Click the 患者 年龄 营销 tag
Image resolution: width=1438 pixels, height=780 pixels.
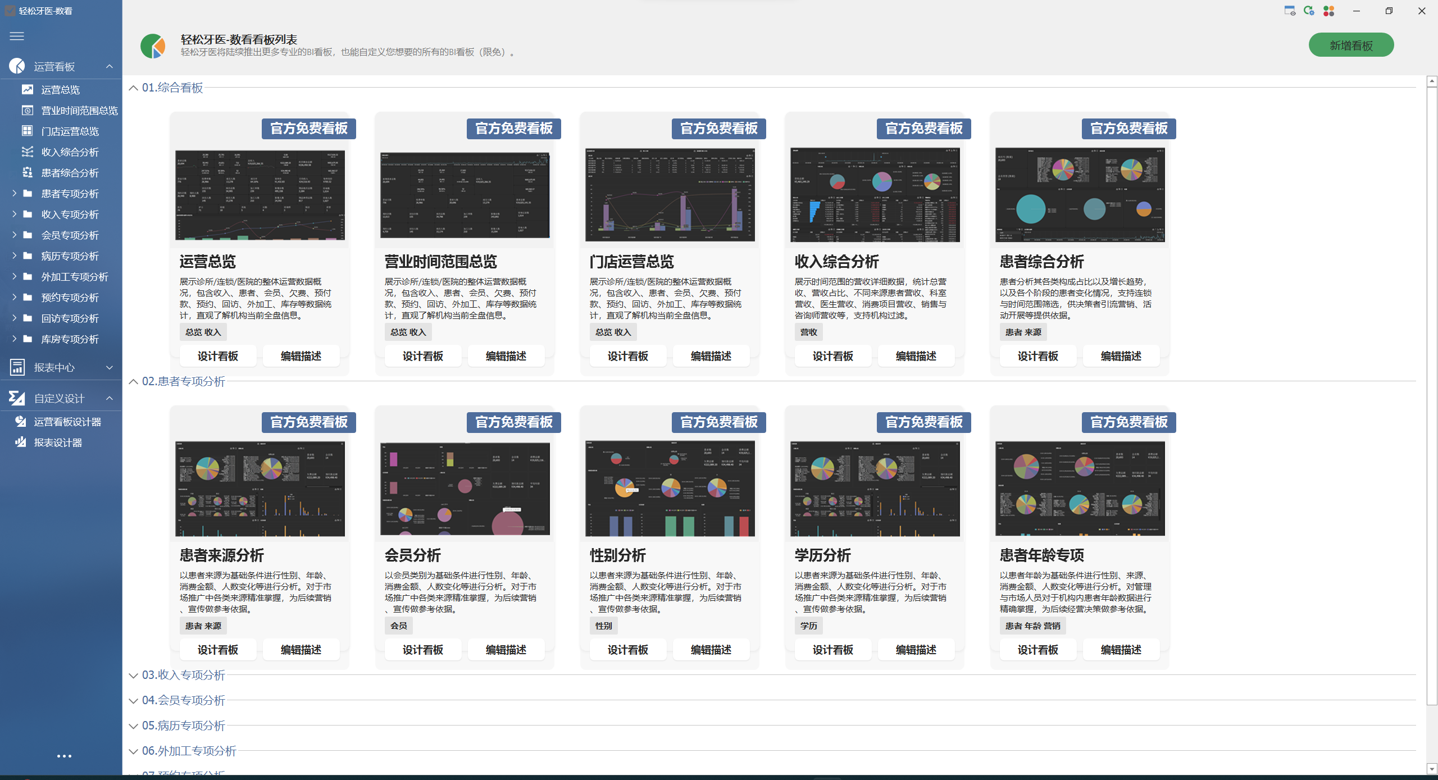pyautogui.click(x=1032, y=626)
